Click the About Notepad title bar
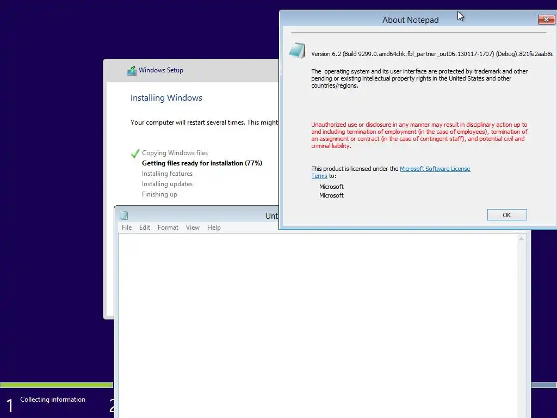557x418 pixels. [410, 20]
